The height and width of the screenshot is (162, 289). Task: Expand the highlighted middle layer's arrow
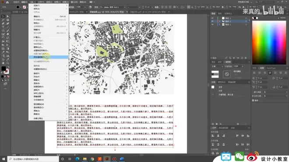[219, 21]
